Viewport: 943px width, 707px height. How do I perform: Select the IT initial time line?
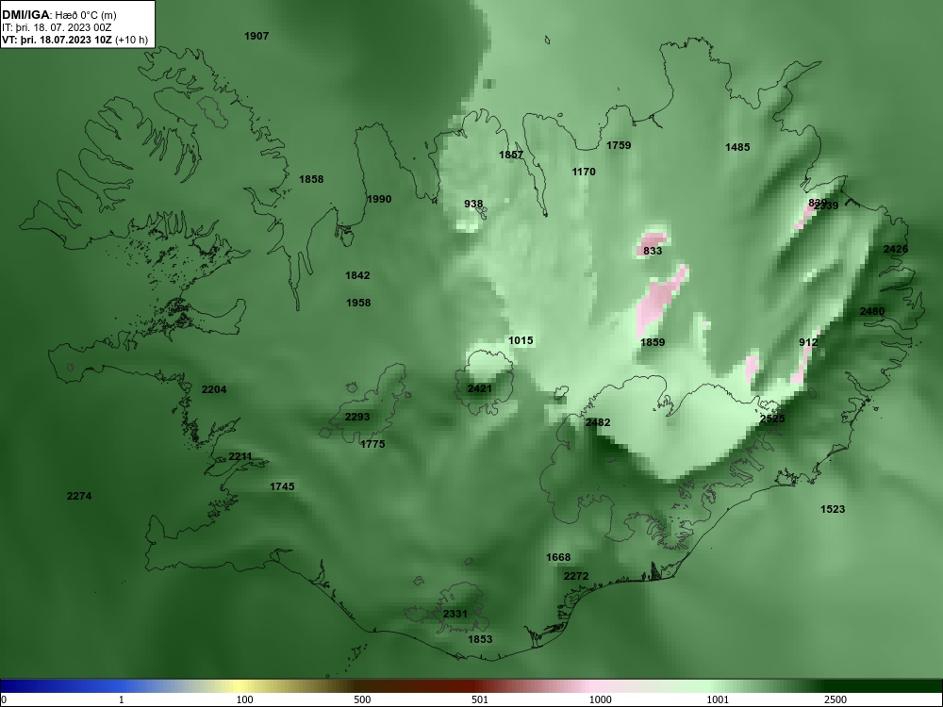tap(57, 27)
